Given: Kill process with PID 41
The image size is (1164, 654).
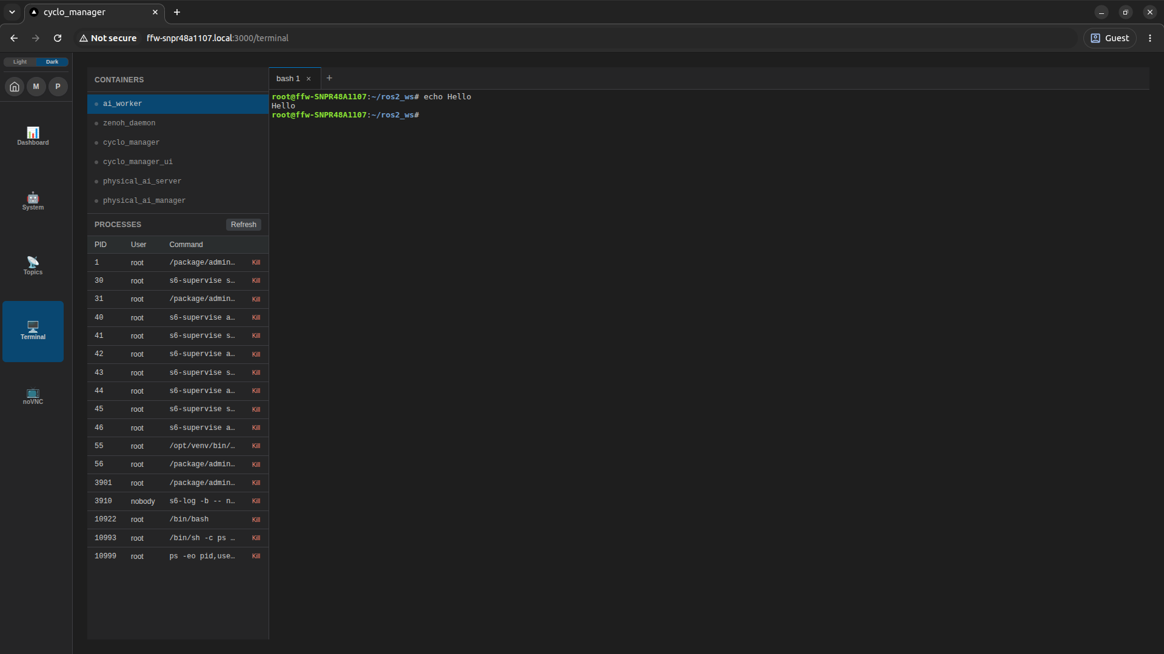Looking at the screenshot, I should 256,336.
